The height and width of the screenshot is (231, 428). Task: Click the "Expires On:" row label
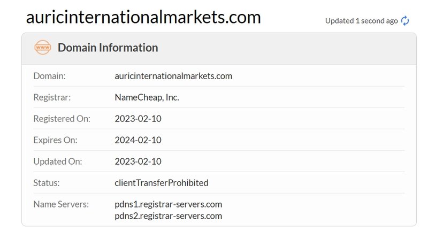[x=55, y=140]
